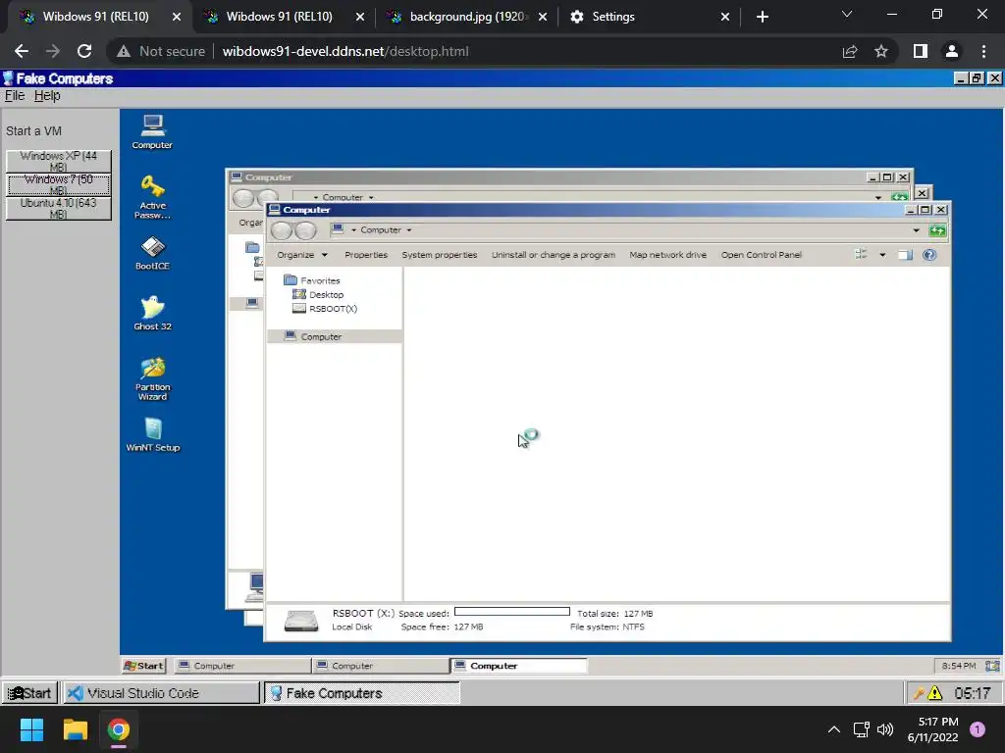The image size is (1005, 753).
Task: Open the Computer desktop icon
Action: [152, 132]
